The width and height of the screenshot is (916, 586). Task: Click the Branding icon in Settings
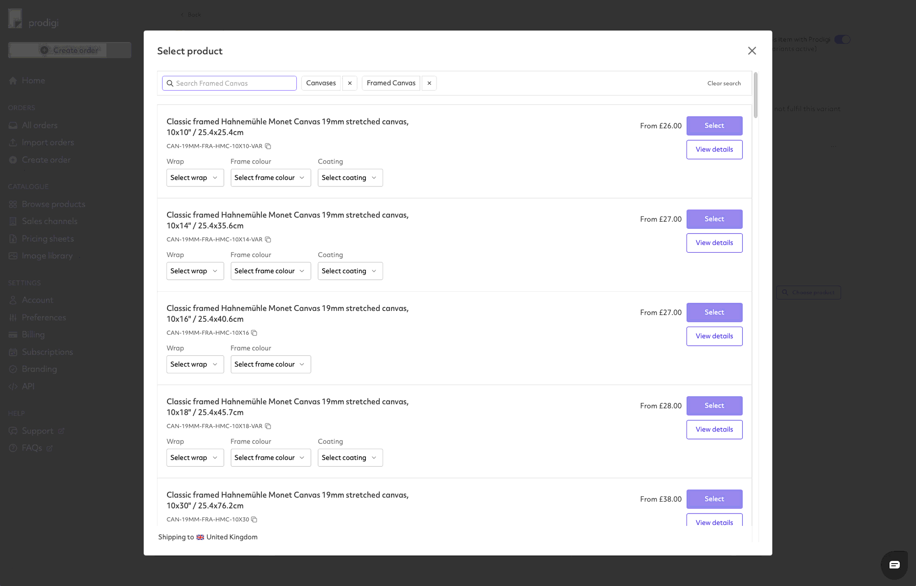click(x=13, y=369)
